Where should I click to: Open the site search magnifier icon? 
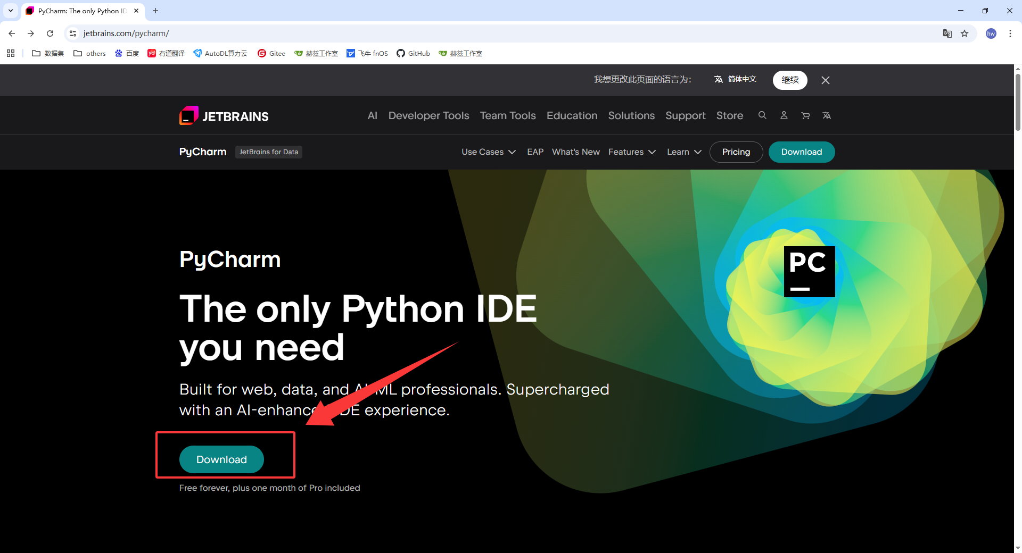(762, 115)
